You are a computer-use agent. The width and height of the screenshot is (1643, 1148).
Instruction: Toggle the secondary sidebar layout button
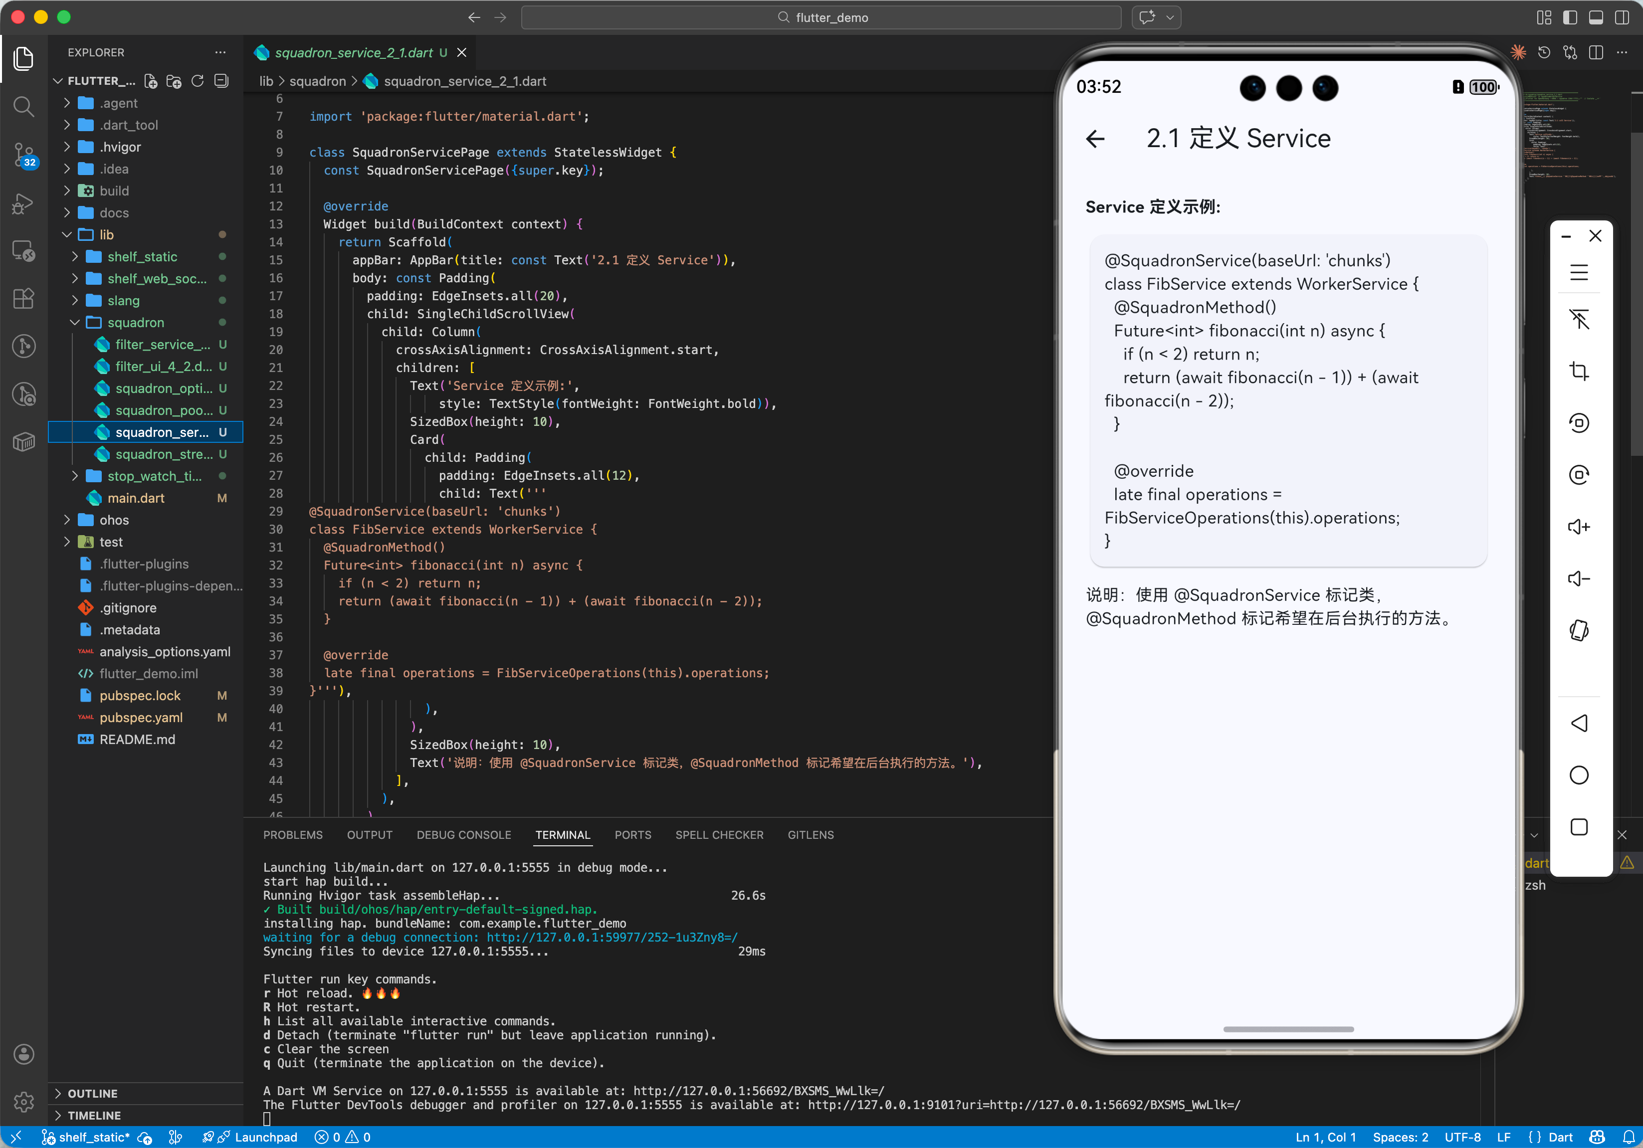1622,17
